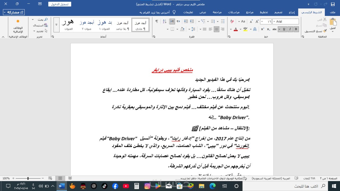Toggle Italic formatting I

(x=290, y=29)
